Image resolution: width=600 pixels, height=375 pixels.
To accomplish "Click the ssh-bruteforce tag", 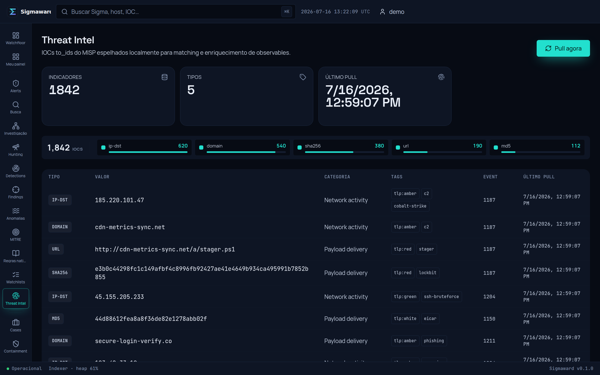I will tap(441, 297).
